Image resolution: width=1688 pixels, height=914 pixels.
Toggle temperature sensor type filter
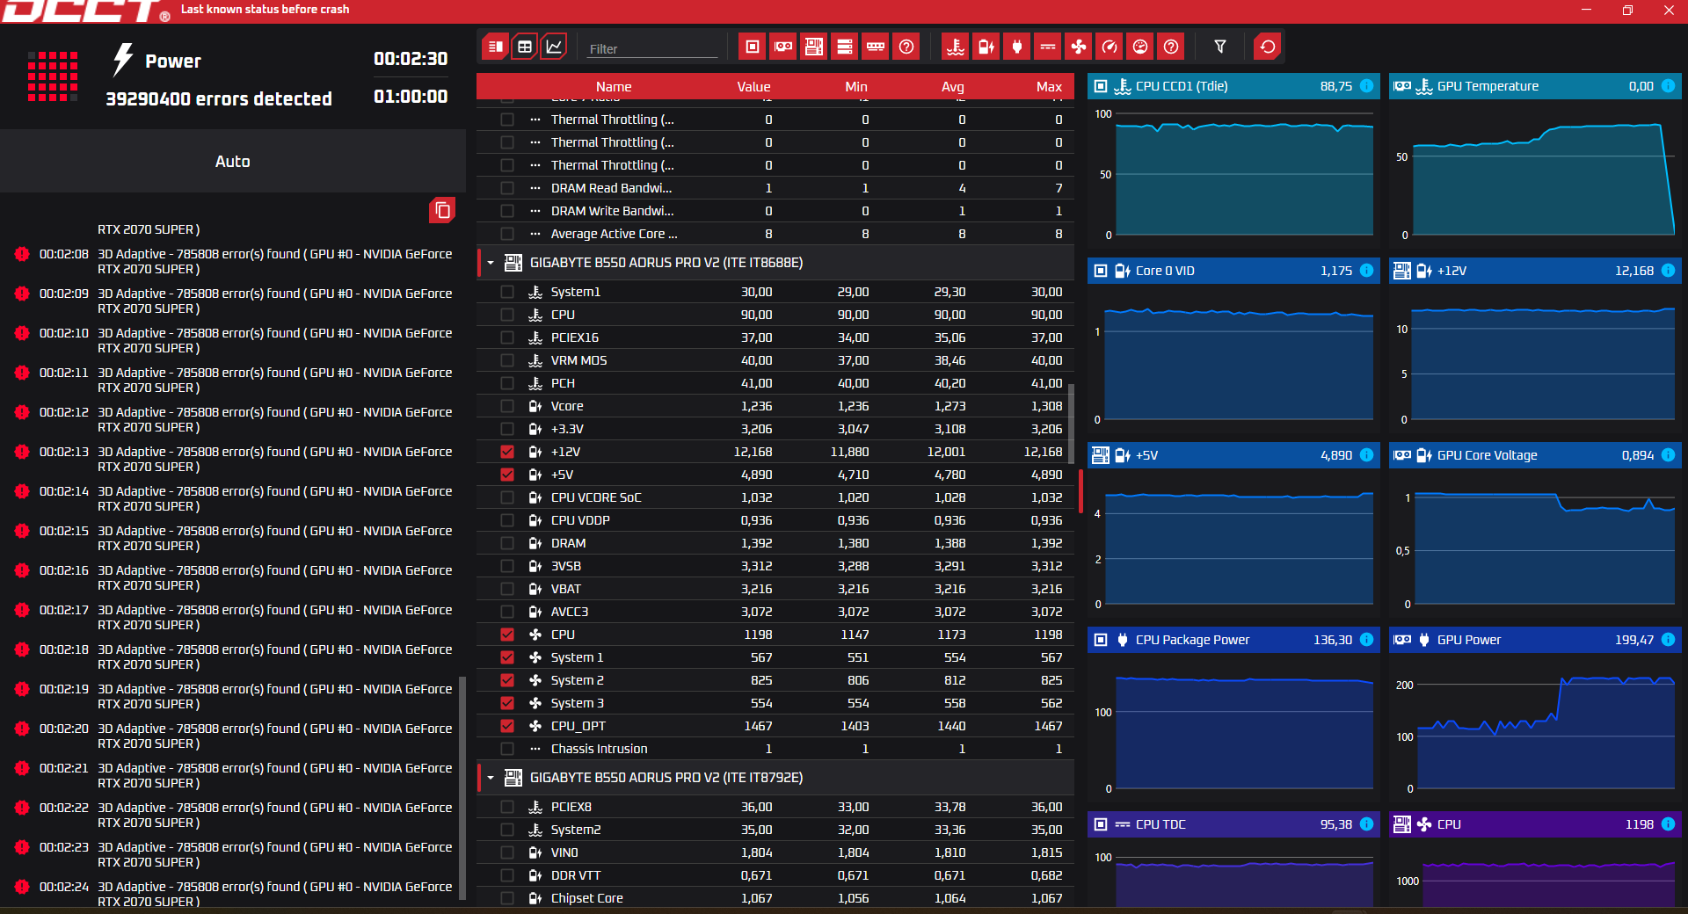[x=956, y=47]
